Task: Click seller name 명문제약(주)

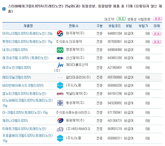Action: [x=75, y=50]
